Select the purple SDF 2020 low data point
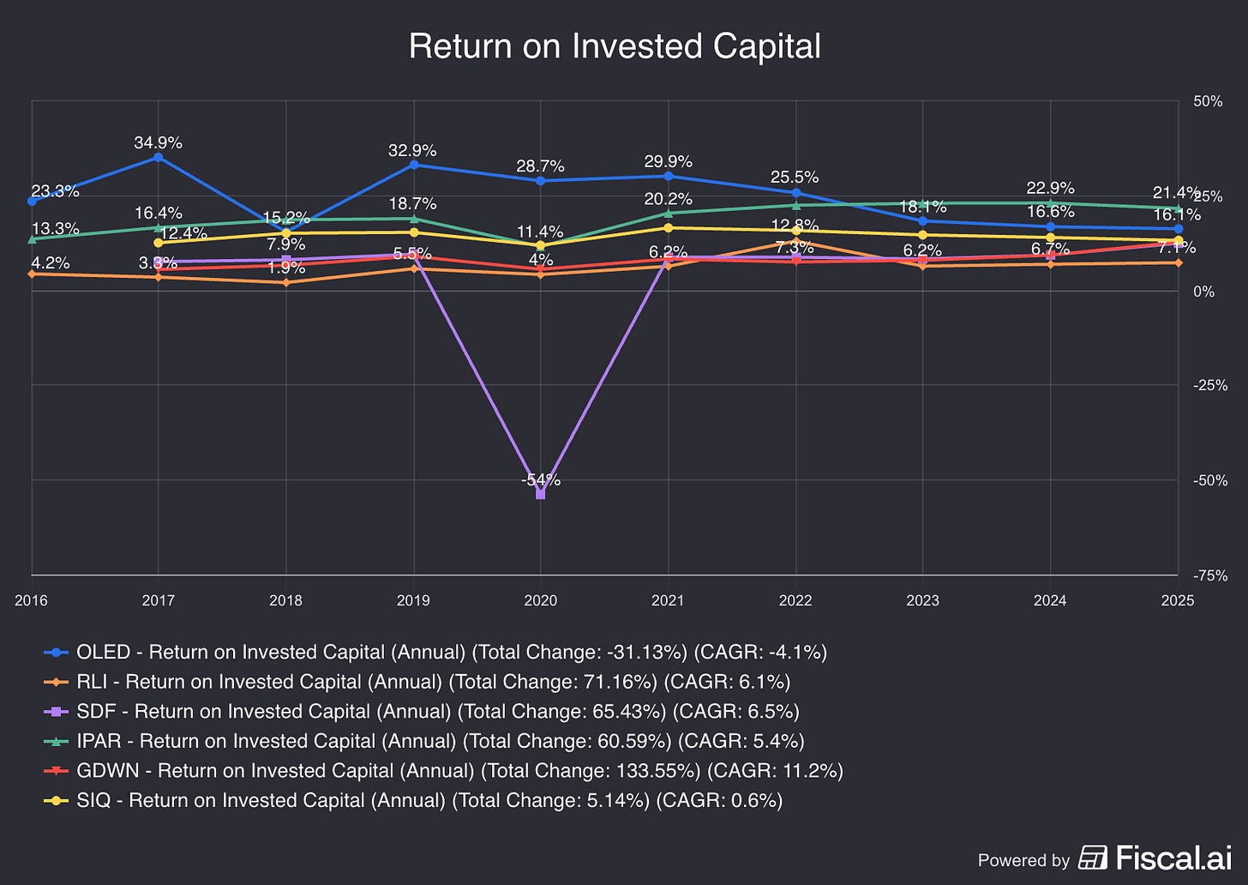Image resolution: width=1248 pixels, height=885 pixels. (540, 494)
